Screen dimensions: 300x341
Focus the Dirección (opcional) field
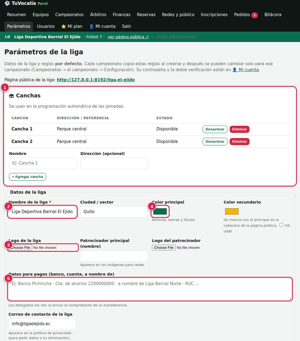click(114, 163)
